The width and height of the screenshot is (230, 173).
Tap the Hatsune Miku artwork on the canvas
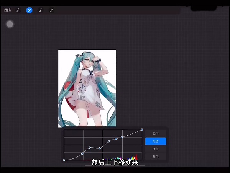pyautogui.click(x=87, y=88)
